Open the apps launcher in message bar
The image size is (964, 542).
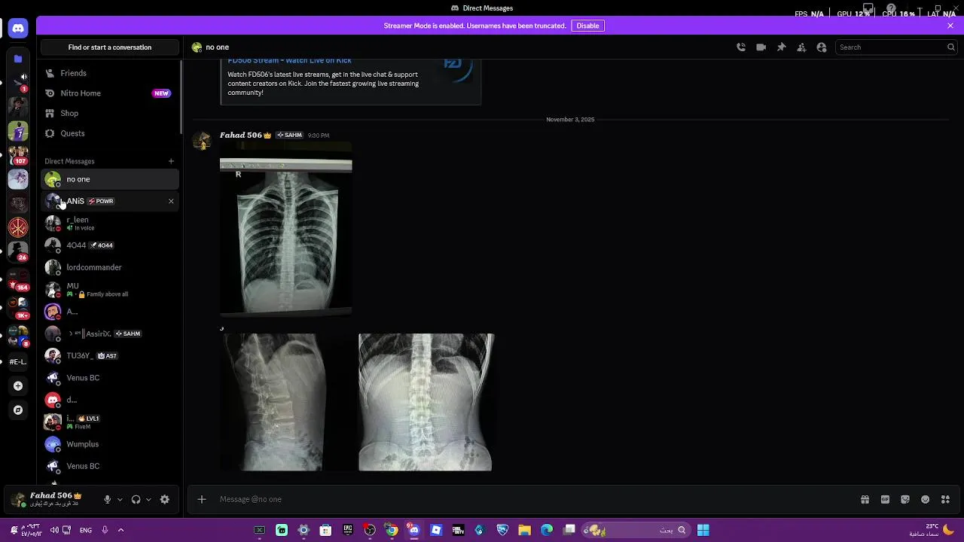[945, 499]
